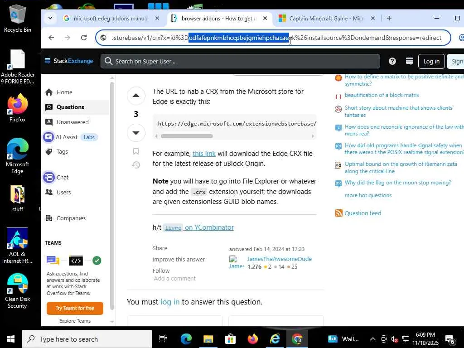Image resolution: width=464 pixels, height=348 pixels.
Task: Expand the tab search dropdown
Action: tap(50, 18)
